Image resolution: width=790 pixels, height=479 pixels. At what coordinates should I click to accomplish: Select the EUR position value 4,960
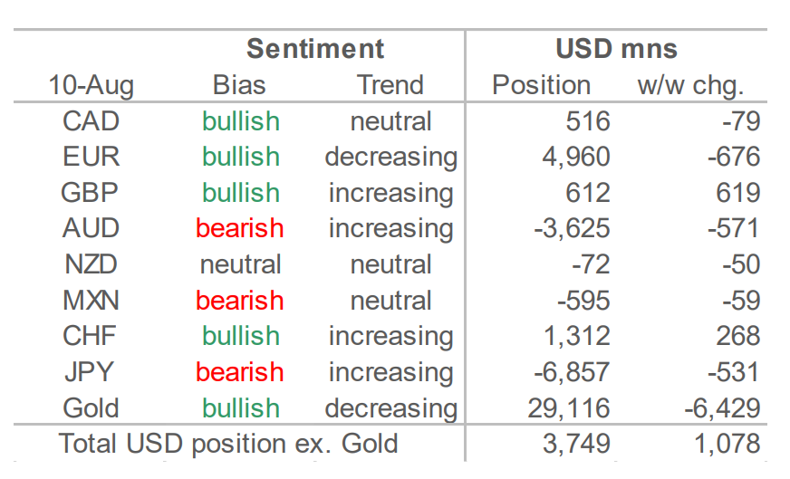pyautogui.click(x=576, y=158)
